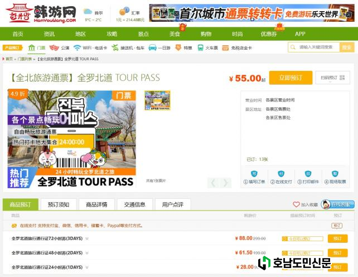Image resolution: width=358 pixels, height=277 pixels.
Task: Open the 景点 navigation menu item
Action: coord(143,34)
